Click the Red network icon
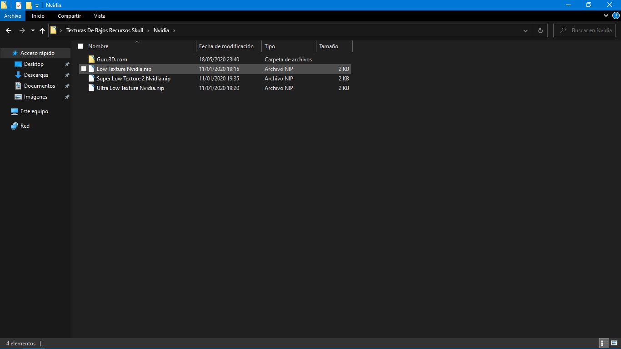Image resolution: width=621 pixels, height=349 pixels. point(15,126)
